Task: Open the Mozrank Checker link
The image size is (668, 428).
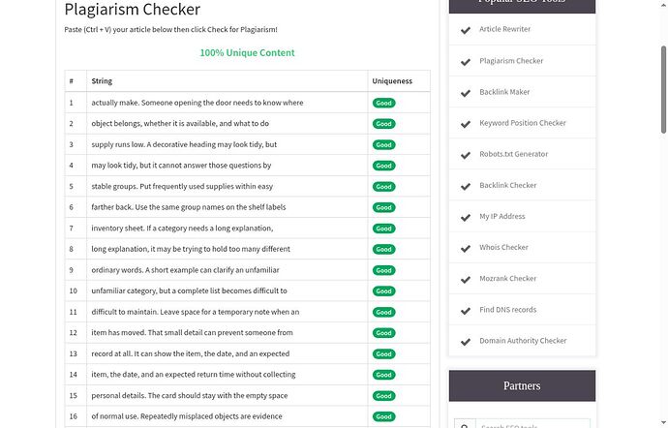Action: tap(508, 278)
